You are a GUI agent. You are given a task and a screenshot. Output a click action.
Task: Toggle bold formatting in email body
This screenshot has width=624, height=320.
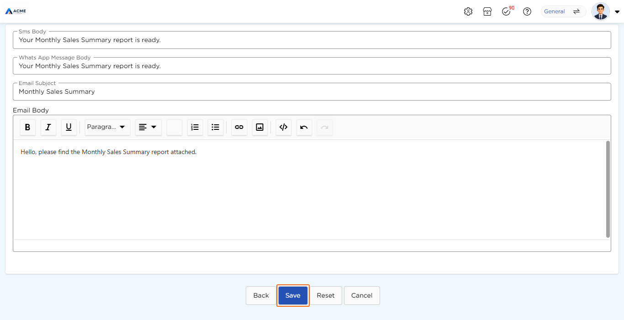27,128
